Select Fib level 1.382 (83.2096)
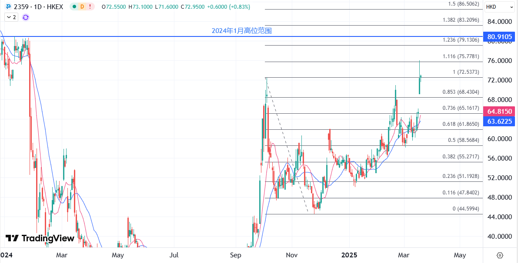Image resolution: width=518 pixels, height=263 pixels. (461, 20)
